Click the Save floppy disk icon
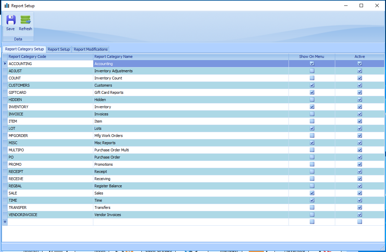 (11, 20)
